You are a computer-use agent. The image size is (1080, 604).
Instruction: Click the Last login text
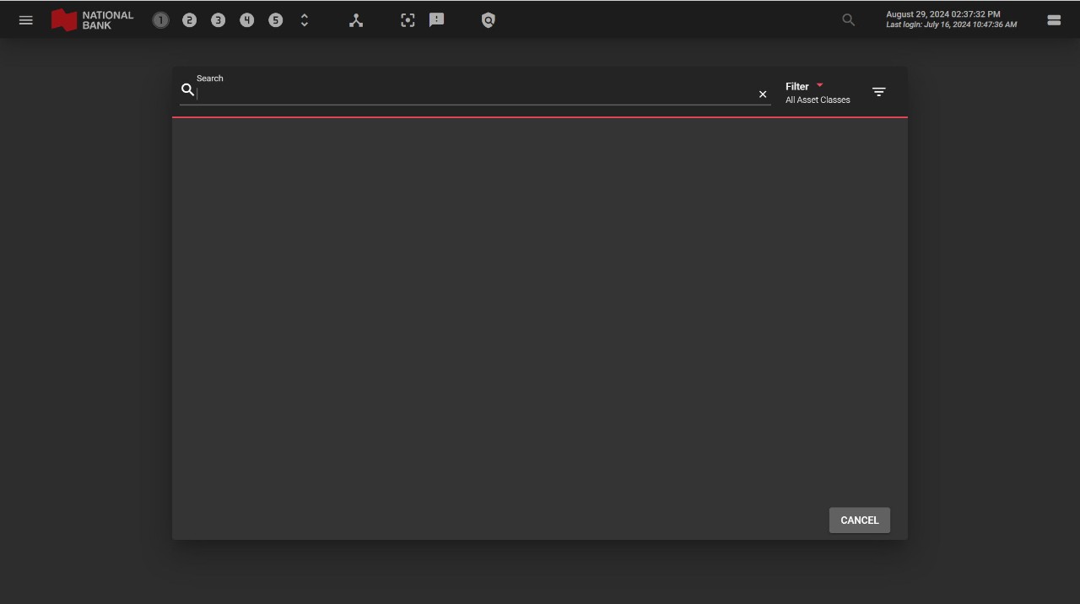coord(951,25)
